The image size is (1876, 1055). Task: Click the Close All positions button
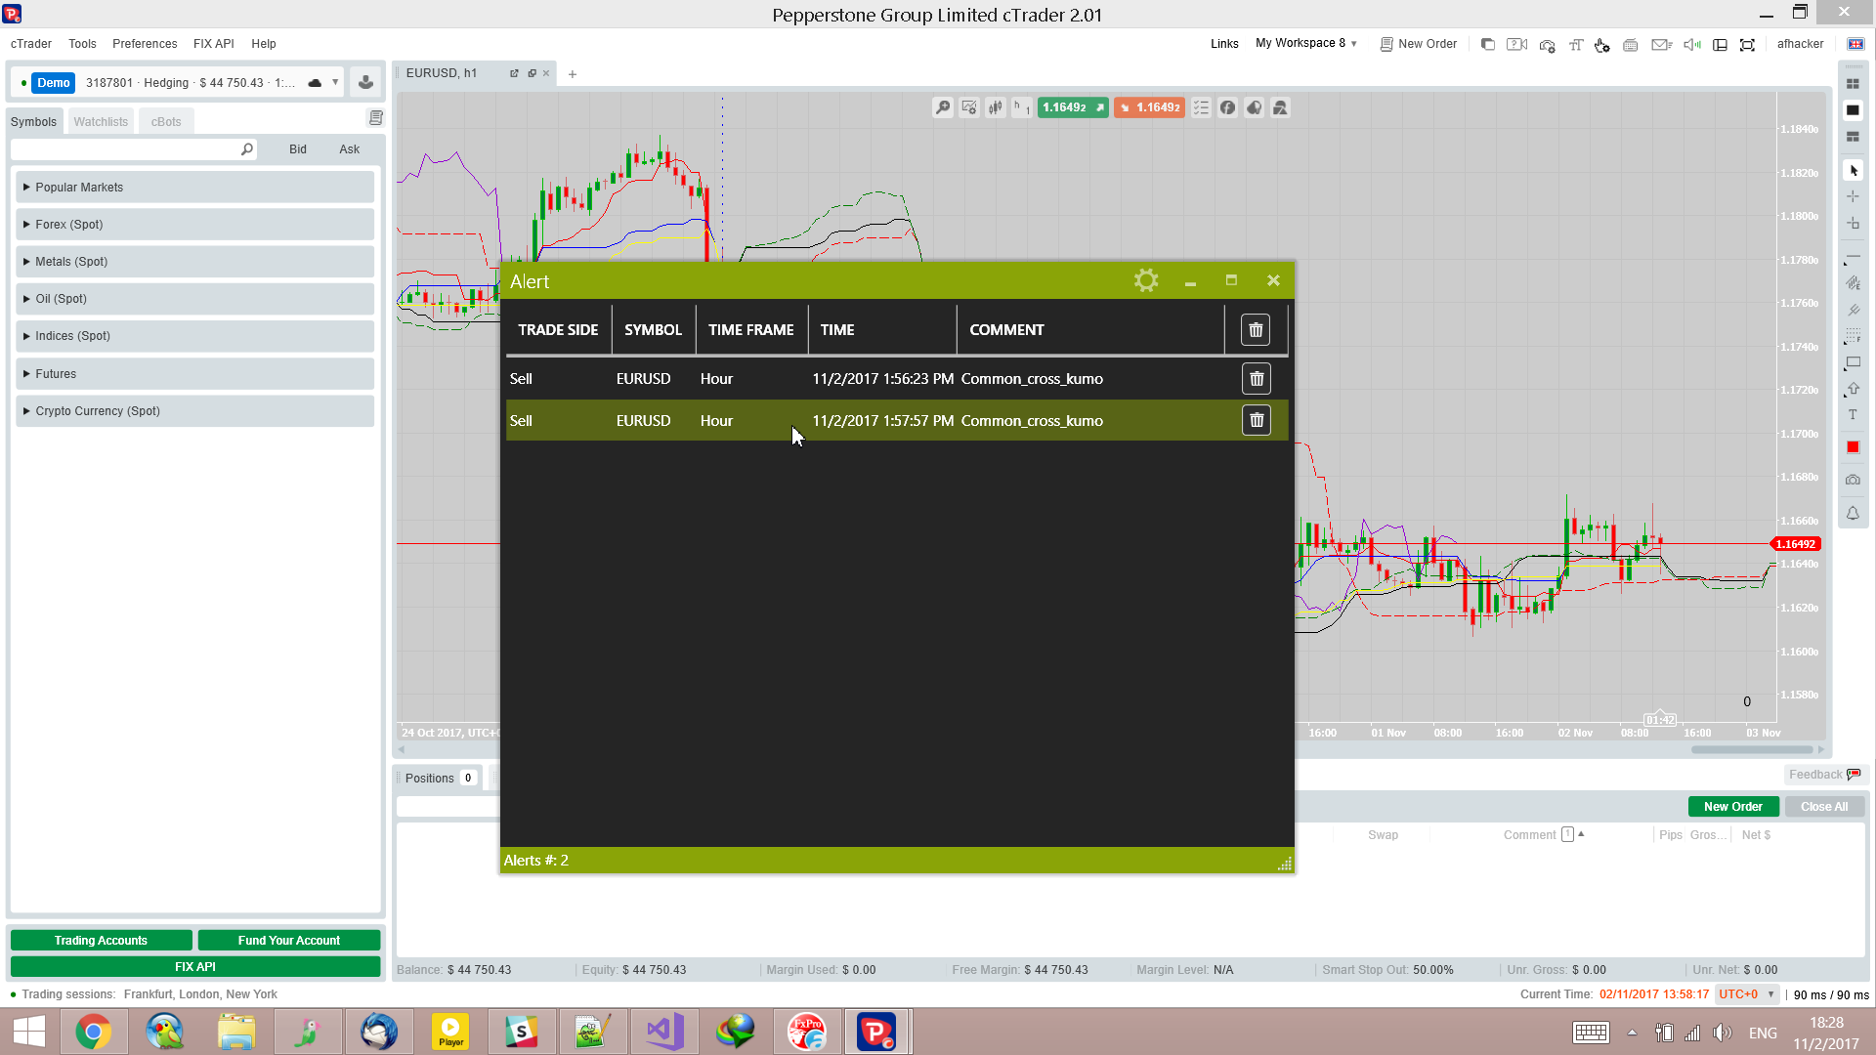1824,807
